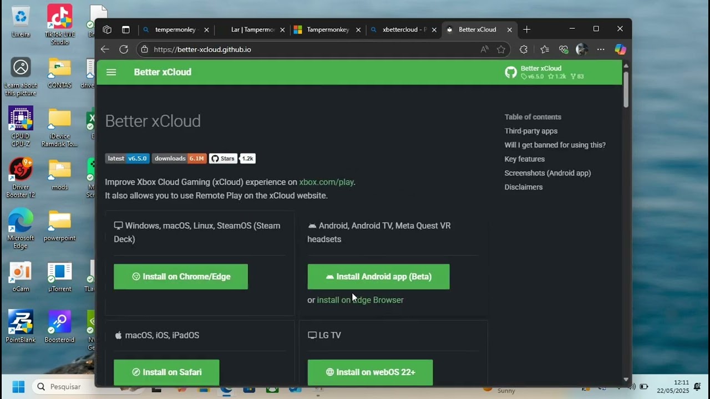The width and height of the screenshot is (710, 399).
Task: Open Boosteroid desktop icon
Action: tap(59, 327)
